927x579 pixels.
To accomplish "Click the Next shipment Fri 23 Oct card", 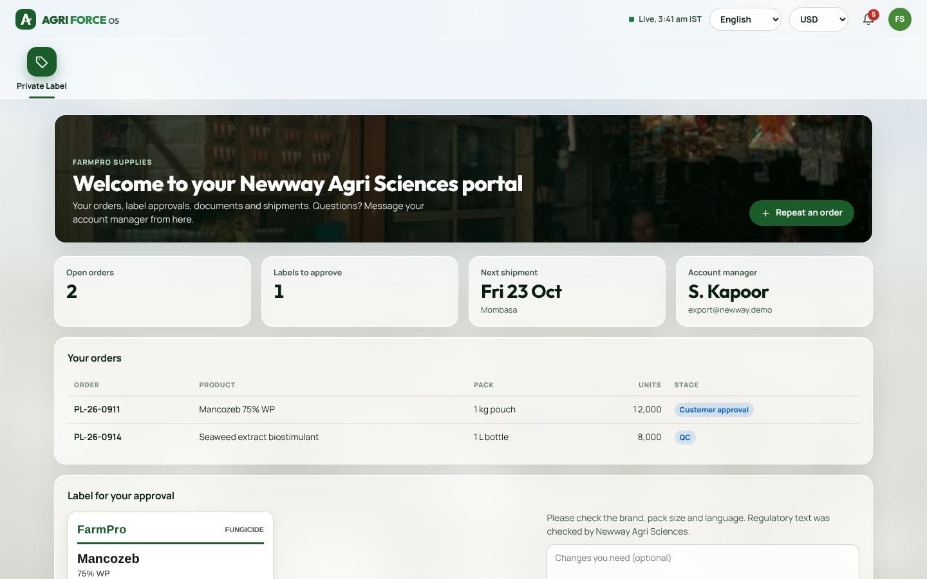I will (x=567, y=291).
